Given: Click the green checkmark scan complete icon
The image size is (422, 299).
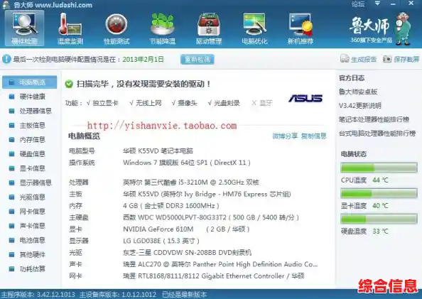Looking at the screenshot, I should 69,84.
